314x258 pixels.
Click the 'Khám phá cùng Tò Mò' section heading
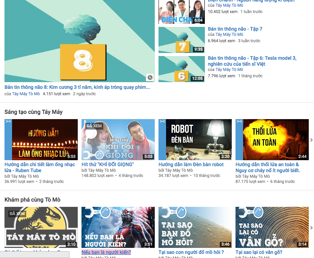(x=33, y=200)
